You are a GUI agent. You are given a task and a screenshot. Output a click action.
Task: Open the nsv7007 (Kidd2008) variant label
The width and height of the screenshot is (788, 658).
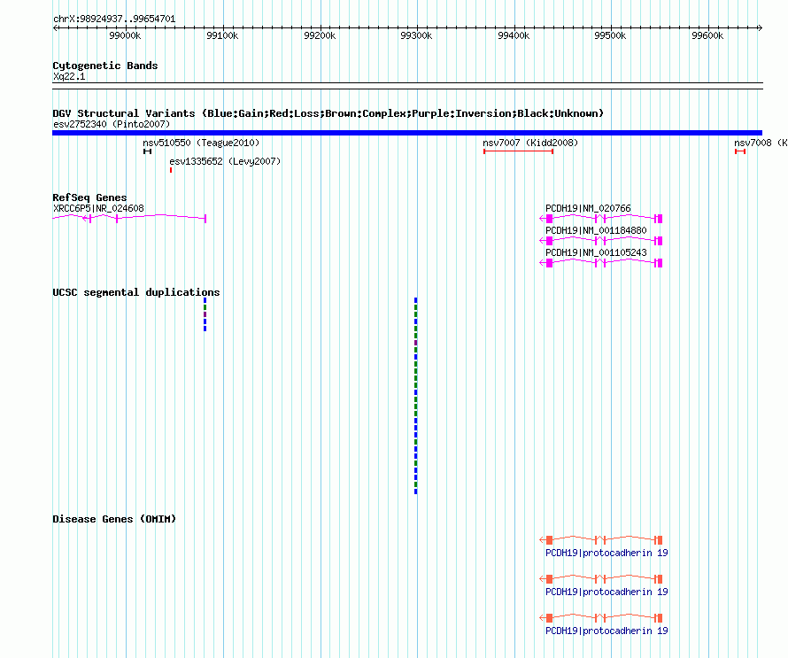[x=530, y=143]
